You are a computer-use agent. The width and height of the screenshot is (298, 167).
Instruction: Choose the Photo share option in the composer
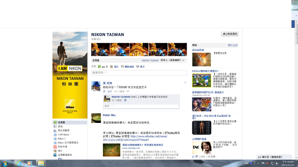click(x=114, y=67)
